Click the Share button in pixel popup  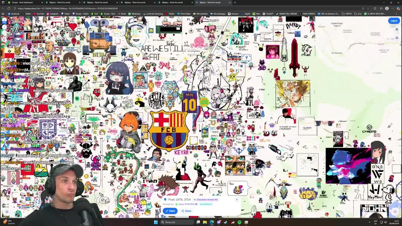186,211
